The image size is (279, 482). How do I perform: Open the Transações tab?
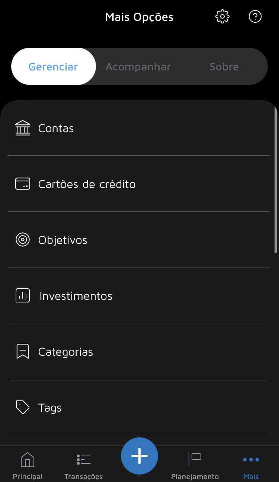[84, 466]
